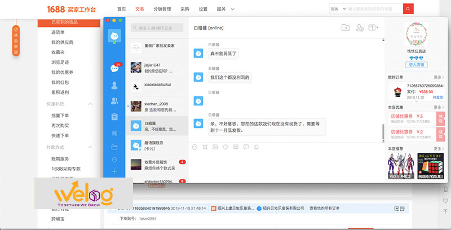The height and width of the screenshot is (230, 451).
Task: Open the 服务 dropdown in the search bar
Action: [338, 9]
